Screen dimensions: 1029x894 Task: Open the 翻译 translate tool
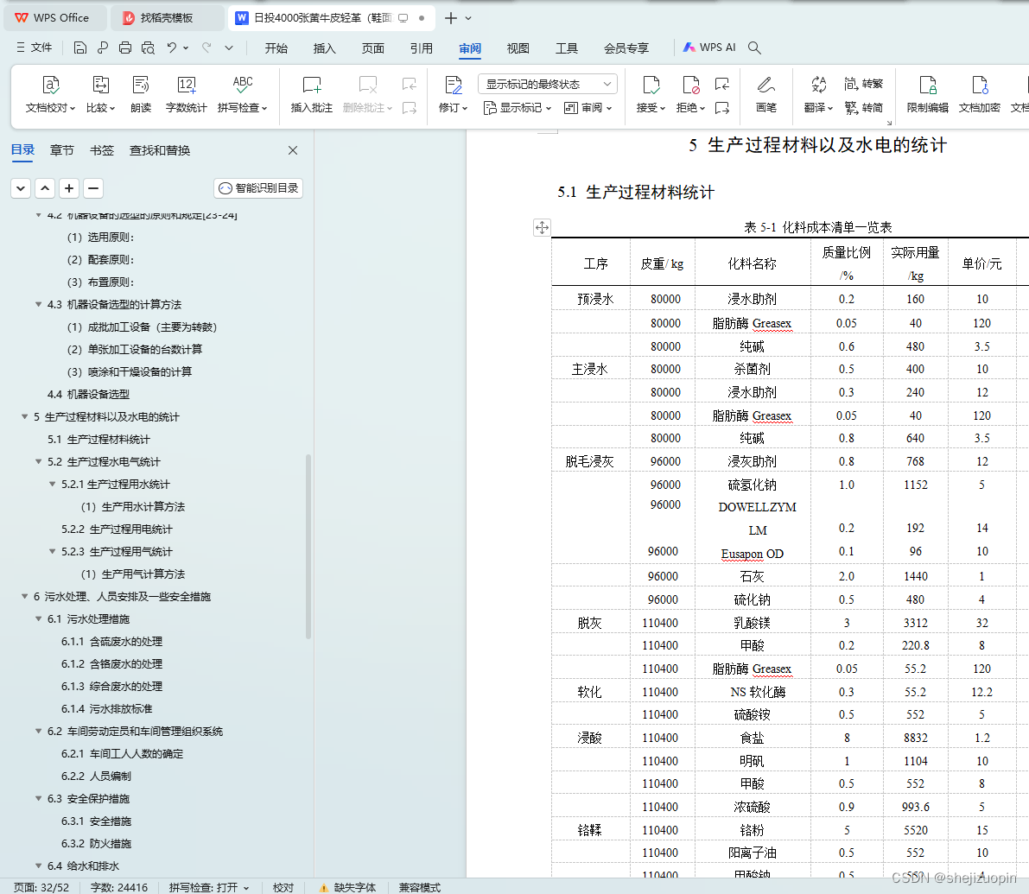pyautogui.click(x=818, y=94)
